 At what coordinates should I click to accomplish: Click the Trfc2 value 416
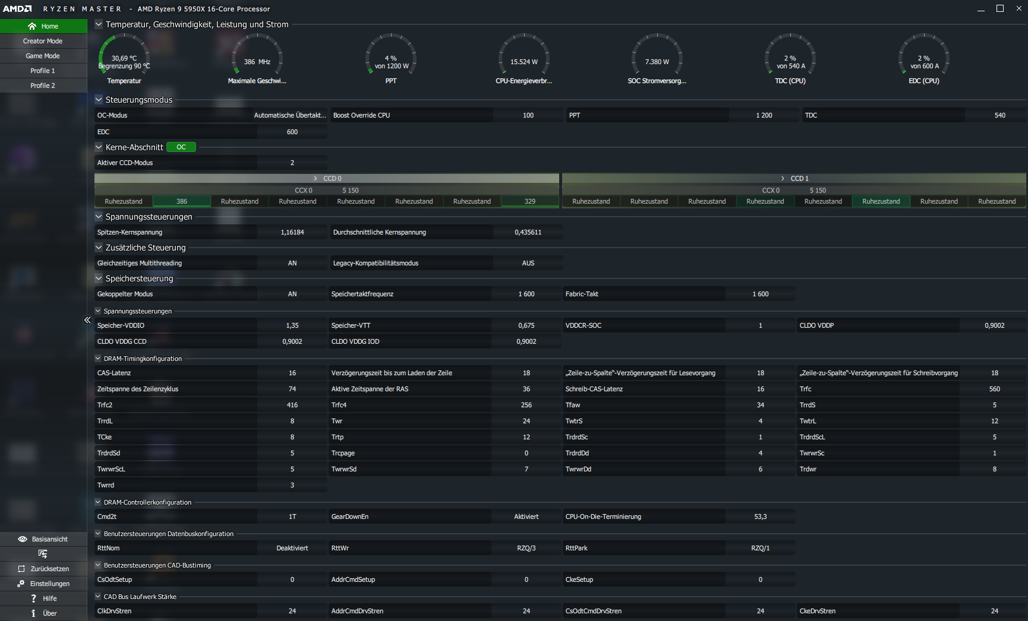point(292,405)
